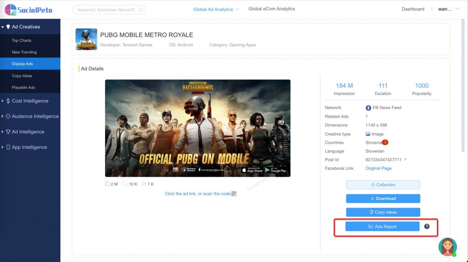Click the 111 duration value
The width and height of the screenshot is (468, 262).
[x=383, y=86]
